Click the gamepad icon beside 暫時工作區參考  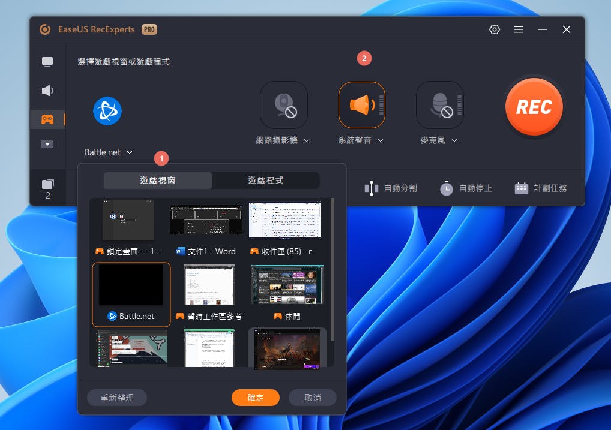tap(179, 316)
